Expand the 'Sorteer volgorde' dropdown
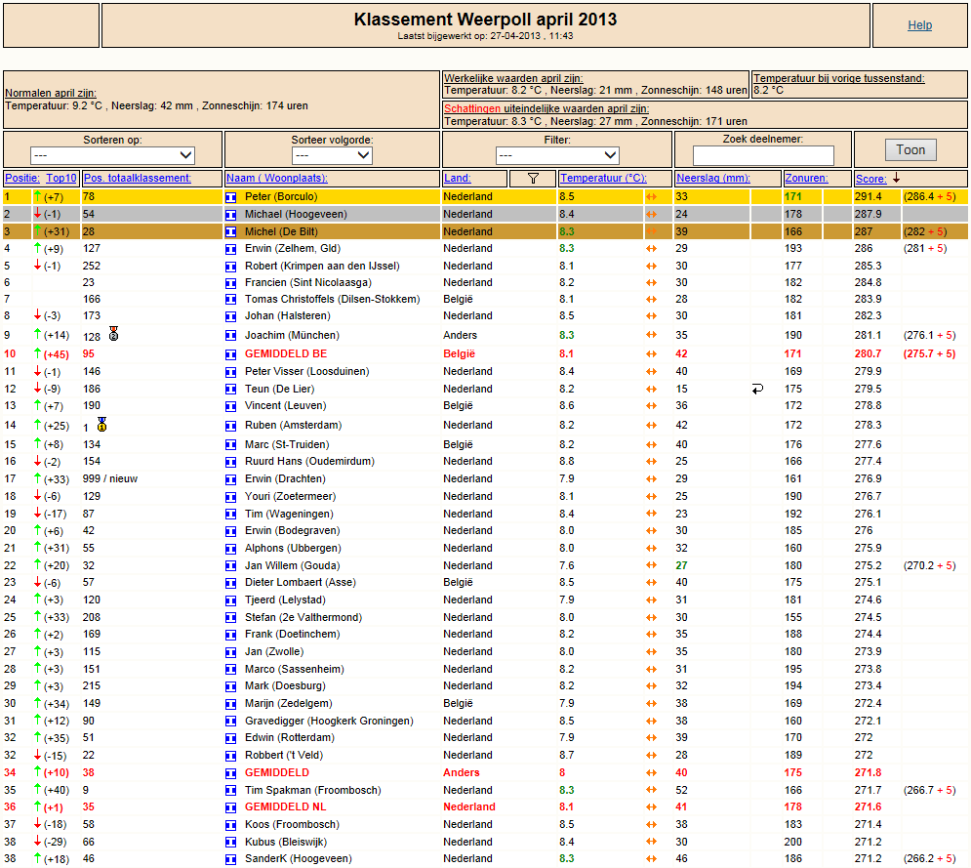 (x=332, y=155)
